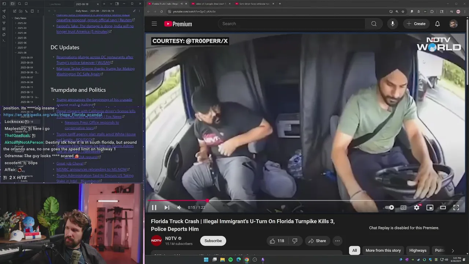The height and width of the screenshot is (264, 469).
Task: Open the search icon in Obsidian sidebar
Action: 19,4
